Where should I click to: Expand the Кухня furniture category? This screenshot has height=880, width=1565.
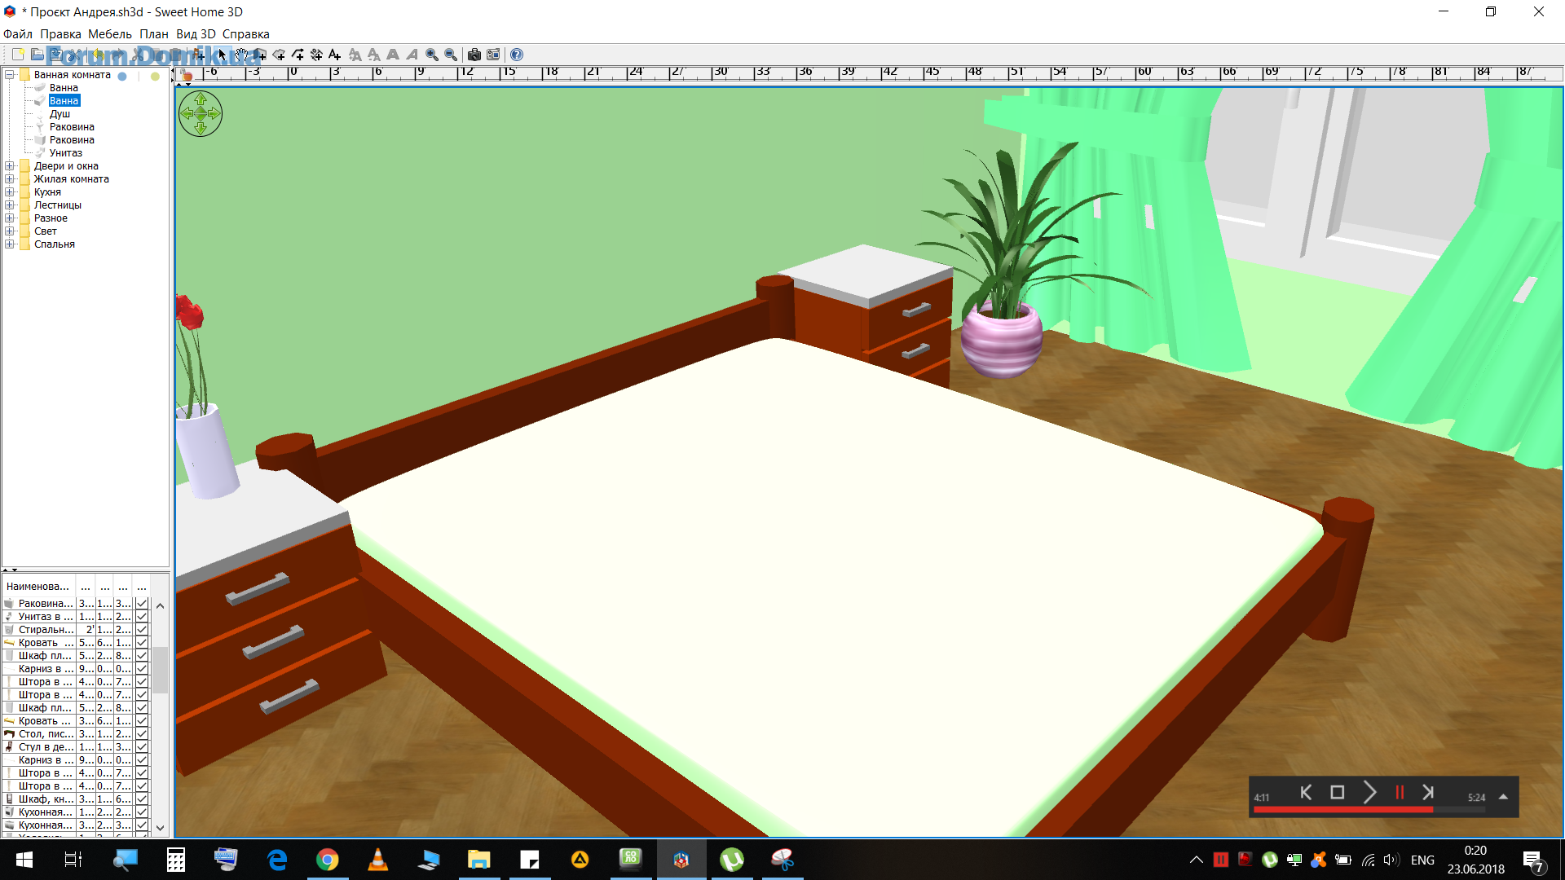10,192
